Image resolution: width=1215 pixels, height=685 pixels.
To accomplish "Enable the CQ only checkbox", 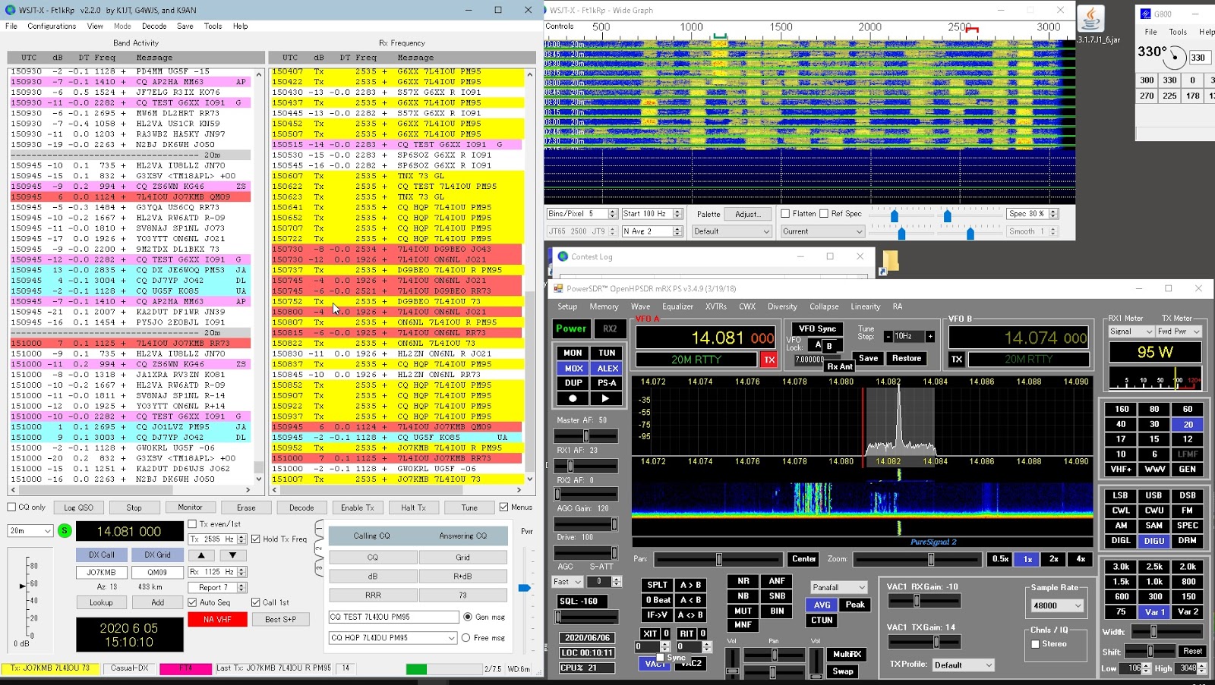I will tap(12, 507).
